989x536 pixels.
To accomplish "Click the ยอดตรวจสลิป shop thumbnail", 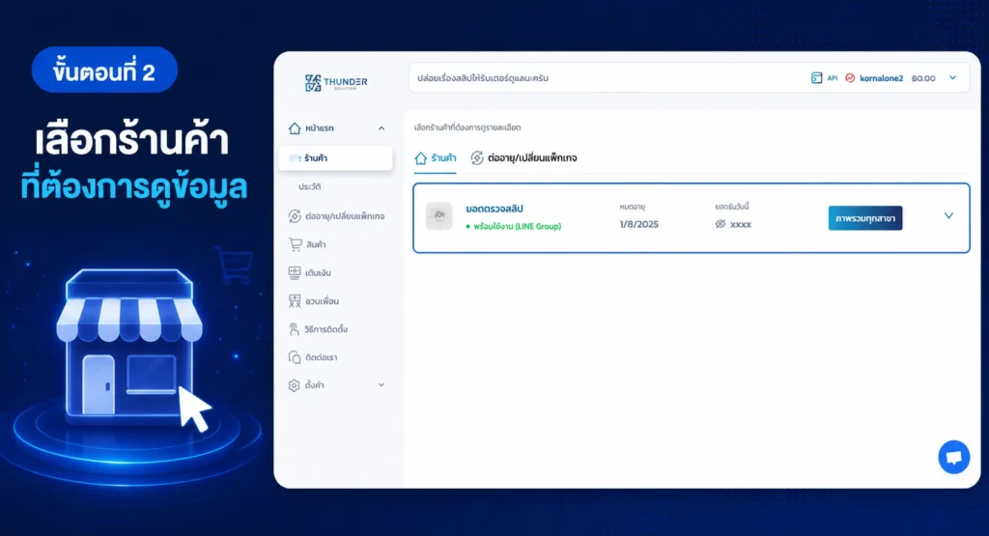I will [439, 216].
